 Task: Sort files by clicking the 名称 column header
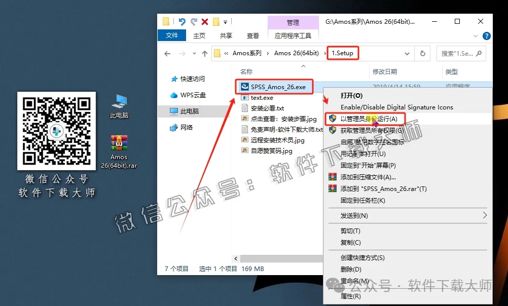pos(246,71)
